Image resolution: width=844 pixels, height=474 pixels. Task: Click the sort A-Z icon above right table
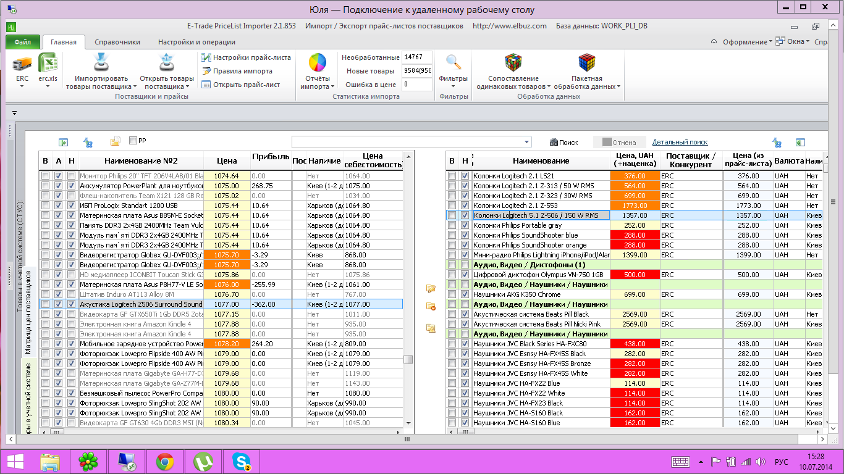click(x=776, y=142)
